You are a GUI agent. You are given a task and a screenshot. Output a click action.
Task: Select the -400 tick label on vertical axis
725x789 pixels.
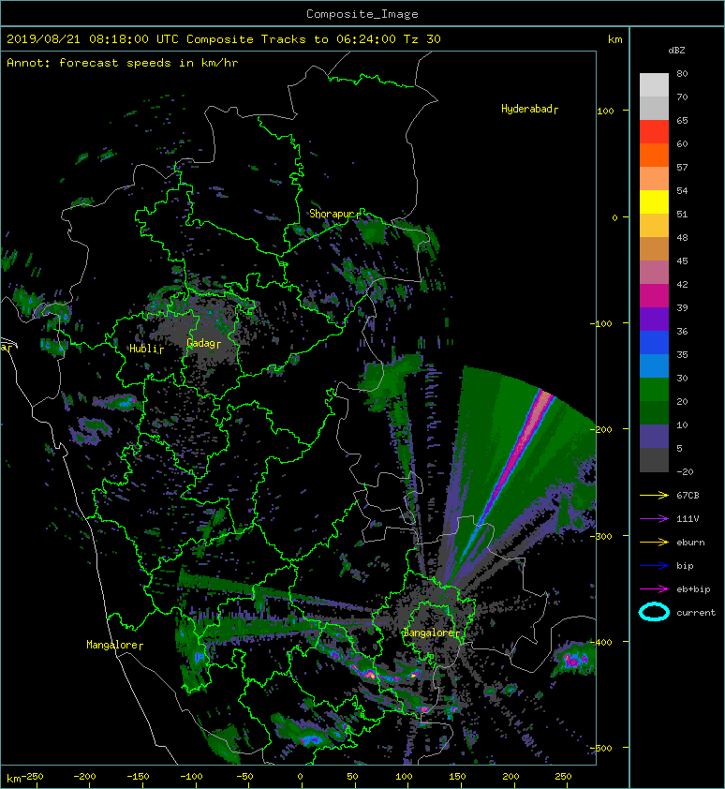click(x=601, y=643)
